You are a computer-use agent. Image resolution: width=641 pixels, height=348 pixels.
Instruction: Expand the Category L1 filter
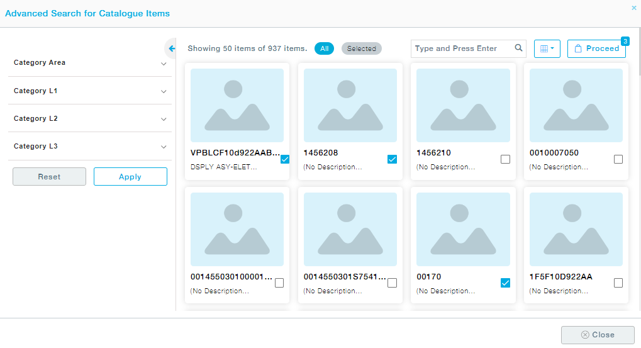(89, 91)
